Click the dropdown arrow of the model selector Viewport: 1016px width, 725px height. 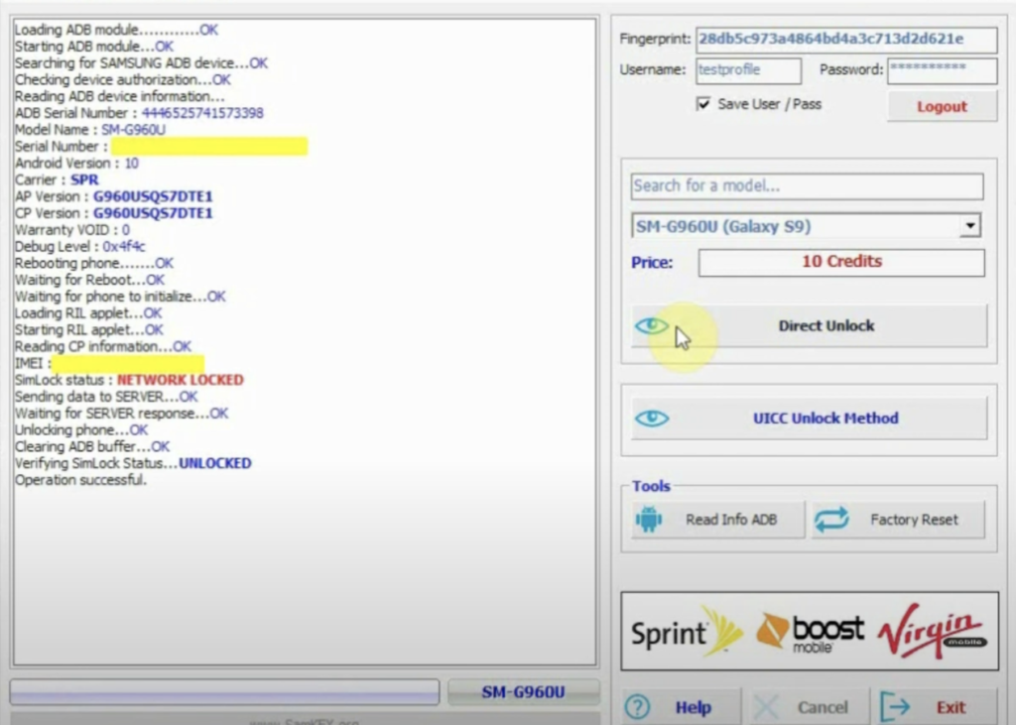pos(970,226)
